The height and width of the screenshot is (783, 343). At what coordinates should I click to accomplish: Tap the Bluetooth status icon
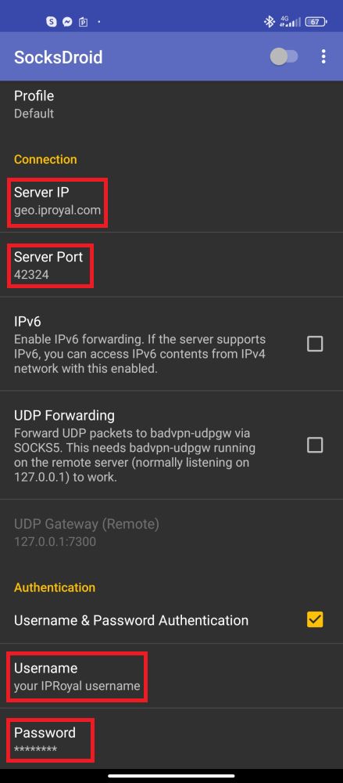click(x=270, y=21)
